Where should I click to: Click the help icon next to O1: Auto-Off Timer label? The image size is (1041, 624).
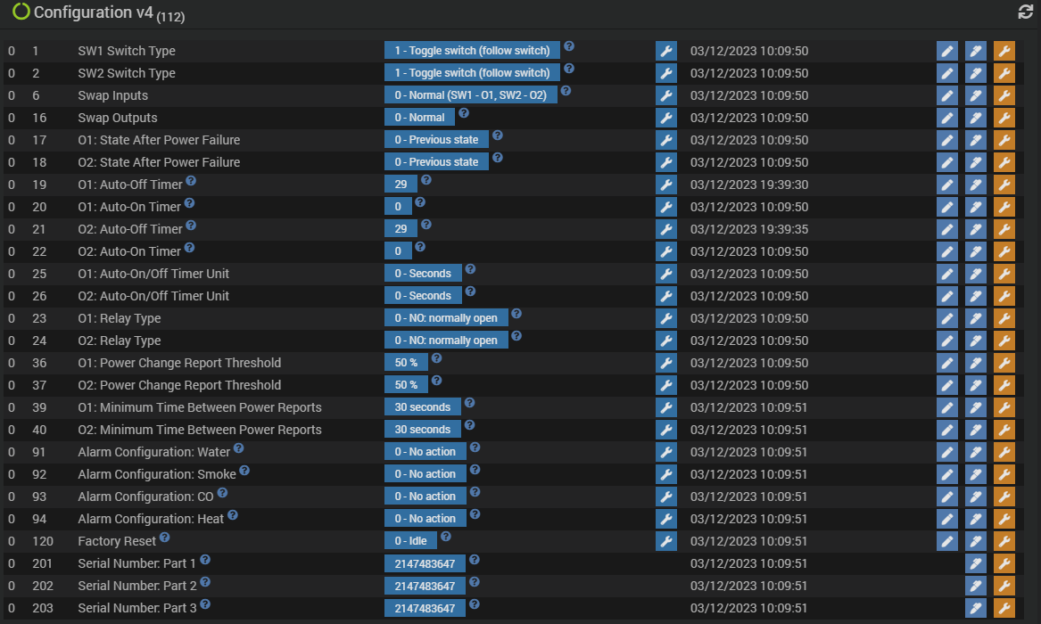coord(191,180)
